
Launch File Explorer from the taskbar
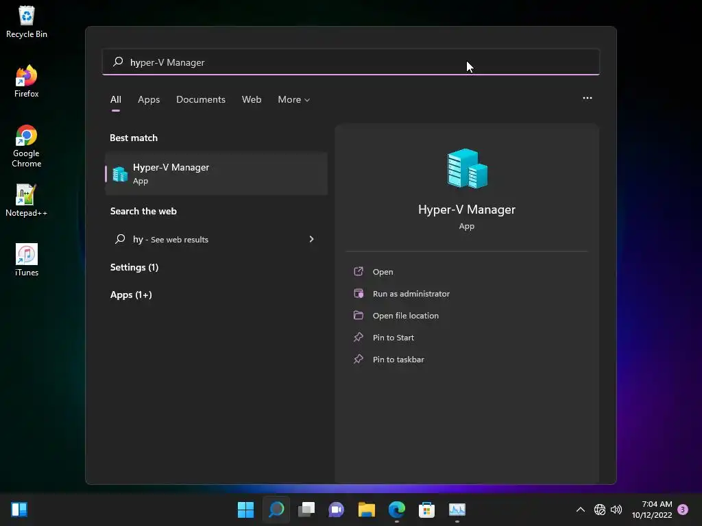[366, 510]
